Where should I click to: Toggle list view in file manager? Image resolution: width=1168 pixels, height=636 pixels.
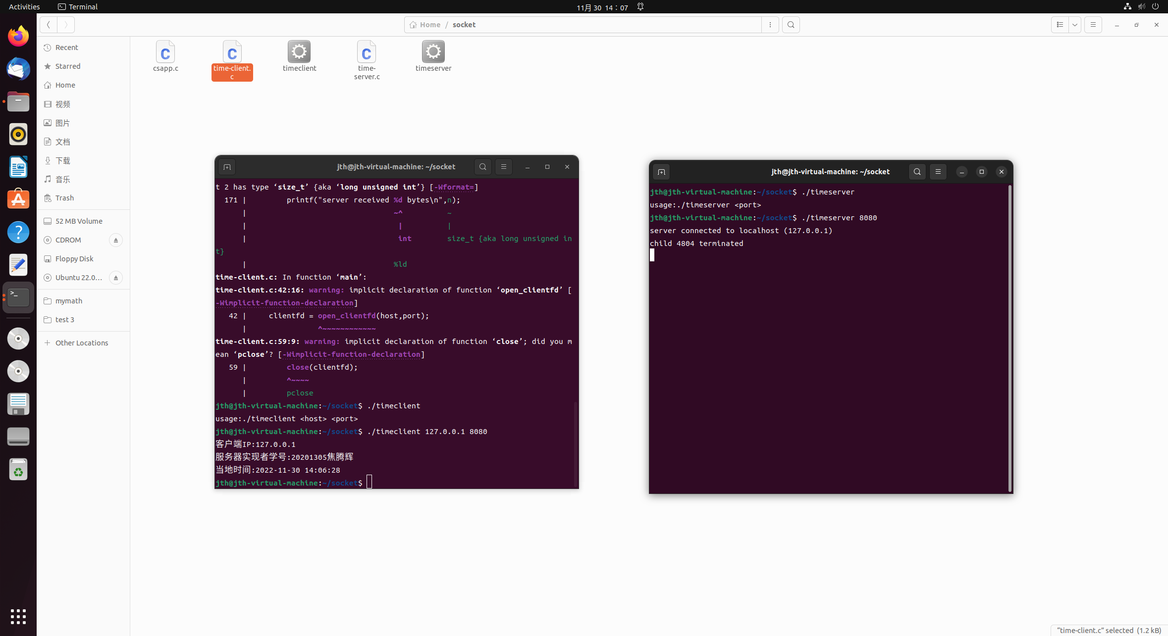point(1060,25)
